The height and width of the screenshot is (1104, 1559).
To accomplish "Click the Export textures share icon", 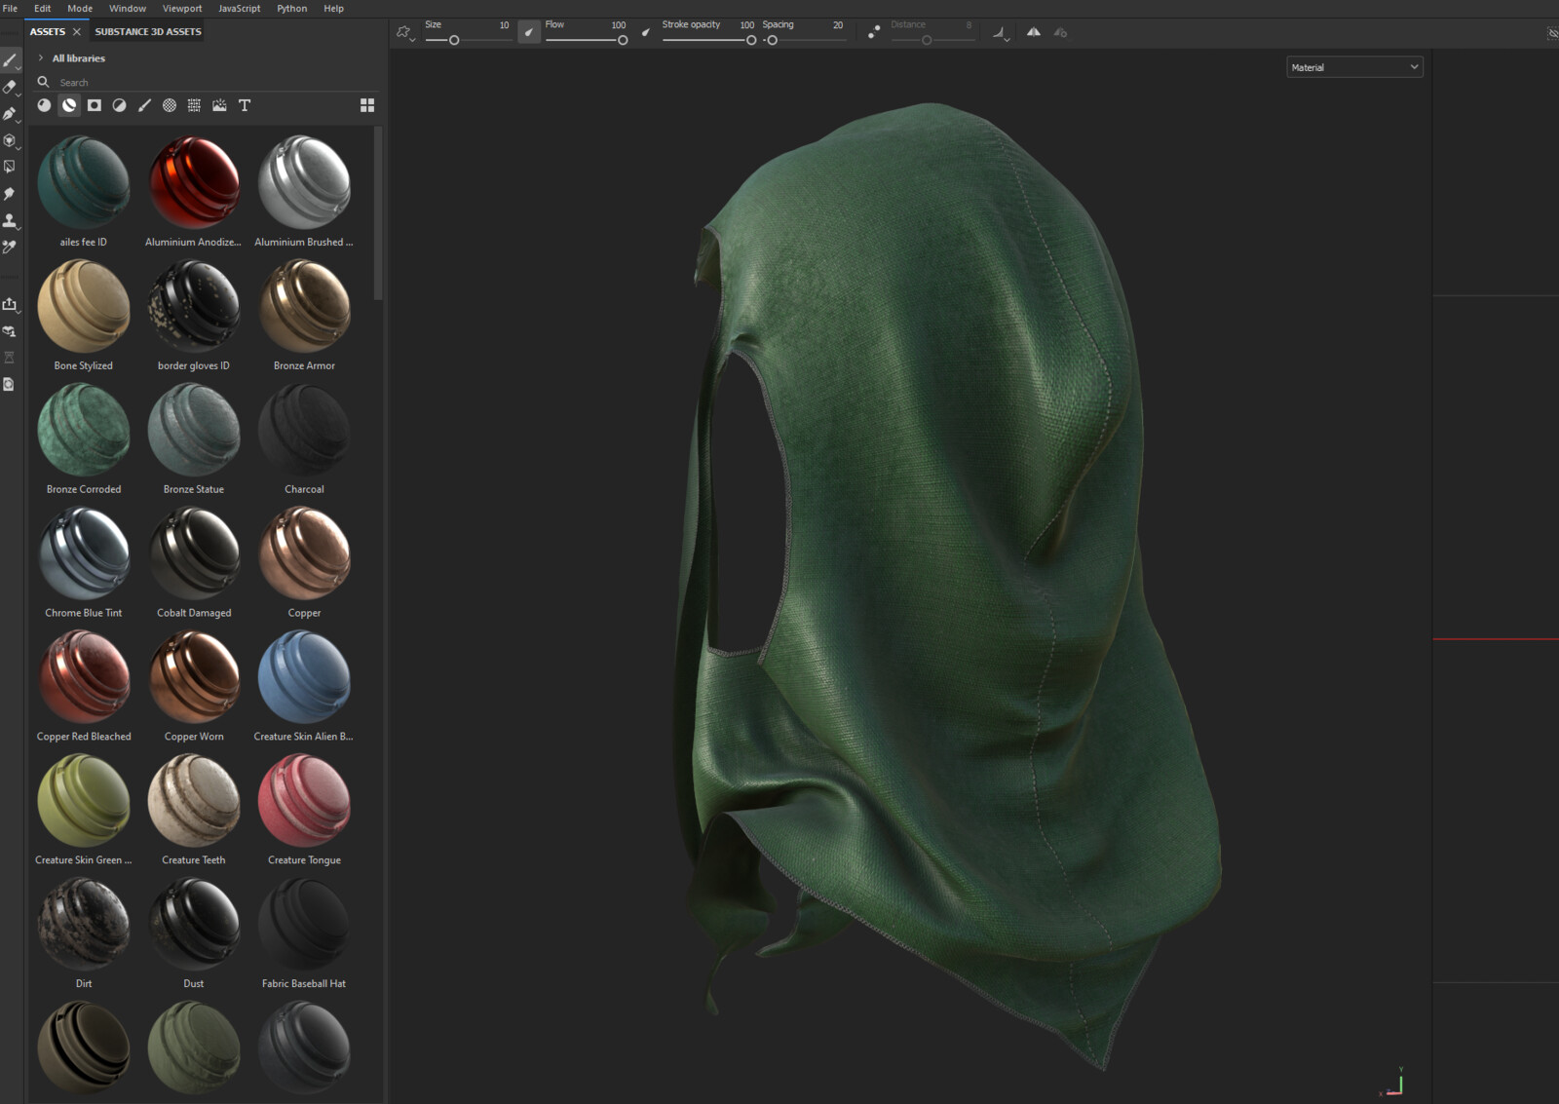I will tap(10, 304).
